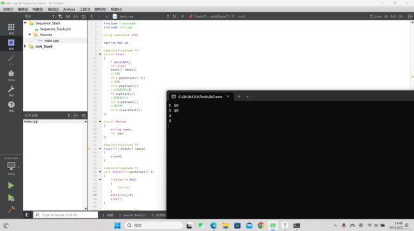414x231 pixels.
Task: Click the green Run button
Action: (x=11, y=185)
